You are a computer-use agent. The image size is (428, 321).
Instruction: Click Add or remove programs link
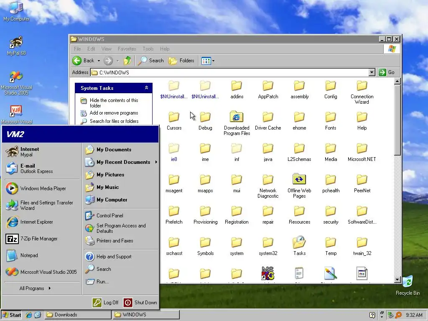pyautogui.click(x=114, y=113)
